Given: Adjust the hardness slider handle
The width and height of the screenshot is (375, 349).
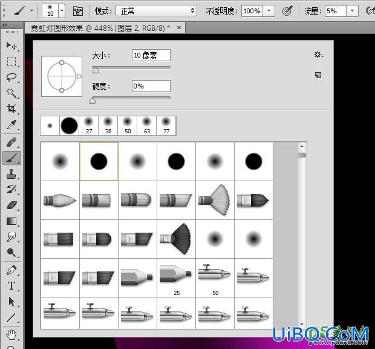Looking at the screenshot, I should (x=93, y=101).
